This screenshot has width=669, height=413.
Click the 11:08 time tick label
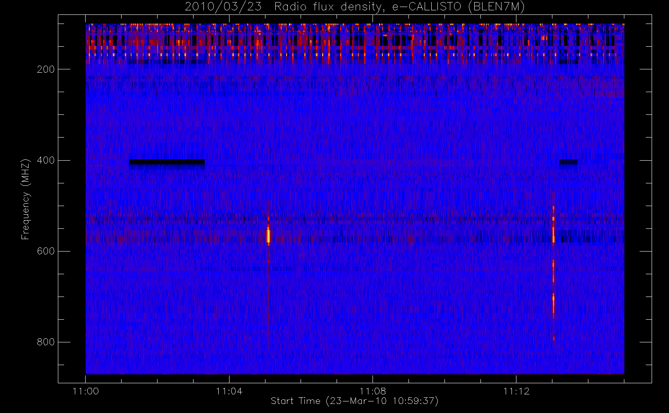point(373,391)
